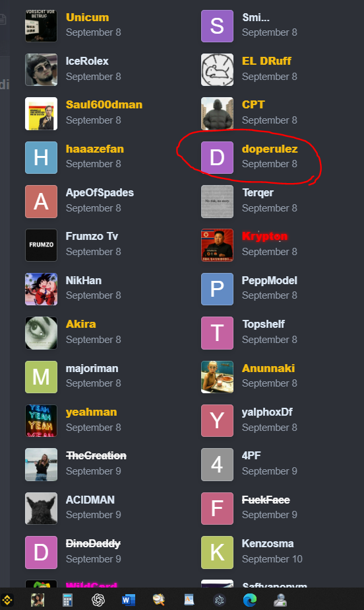364x610 pixels.
Task: Select the EL DRuff username
Action: point(266,61)
